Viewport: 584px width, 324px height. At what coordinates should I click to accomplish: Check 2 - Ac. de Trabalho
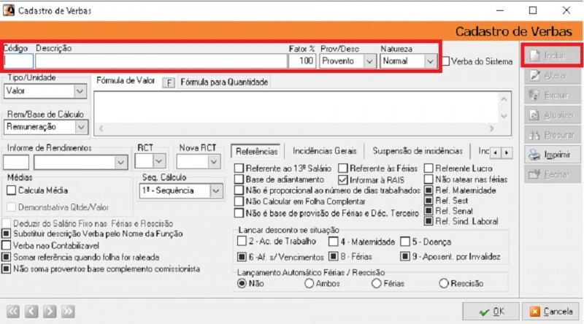(242, 241)
